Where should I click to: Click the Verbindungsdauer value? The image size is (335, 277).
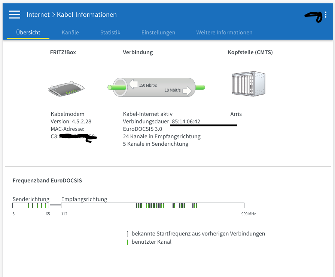186,121
